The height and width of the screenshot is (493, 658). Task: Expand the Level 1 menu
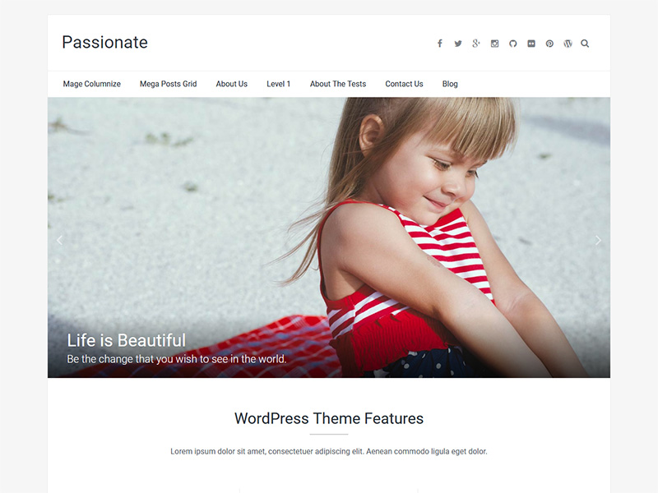[x=279, y=84]
